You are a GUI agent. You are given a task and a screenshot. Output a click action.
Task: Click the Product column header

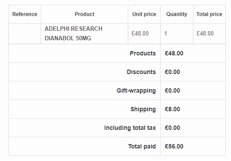click(x=85, y=14)
